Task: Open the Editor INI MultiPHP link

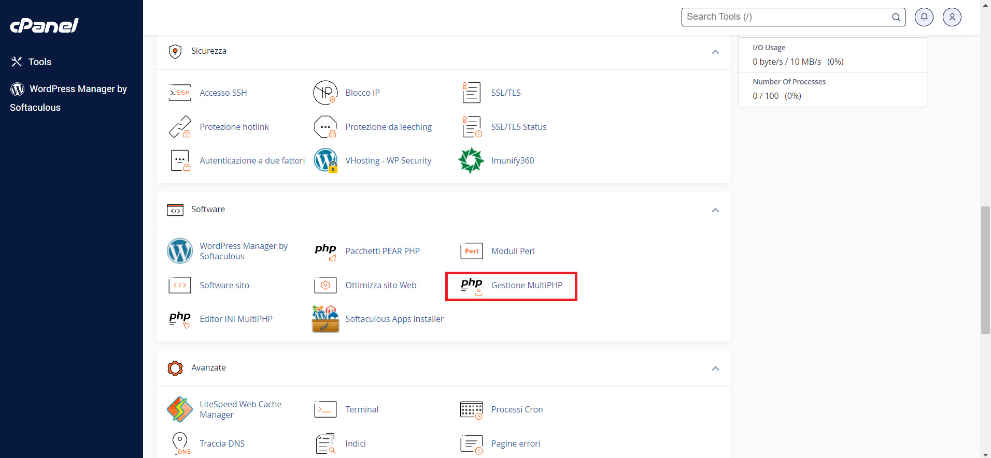Action: coord(236,319)
